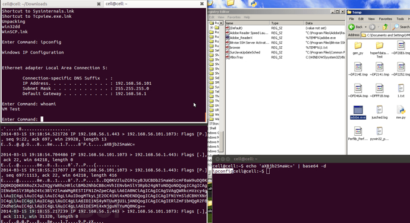
Task: Open Help menu in Registry Editor
Action: 247,17
